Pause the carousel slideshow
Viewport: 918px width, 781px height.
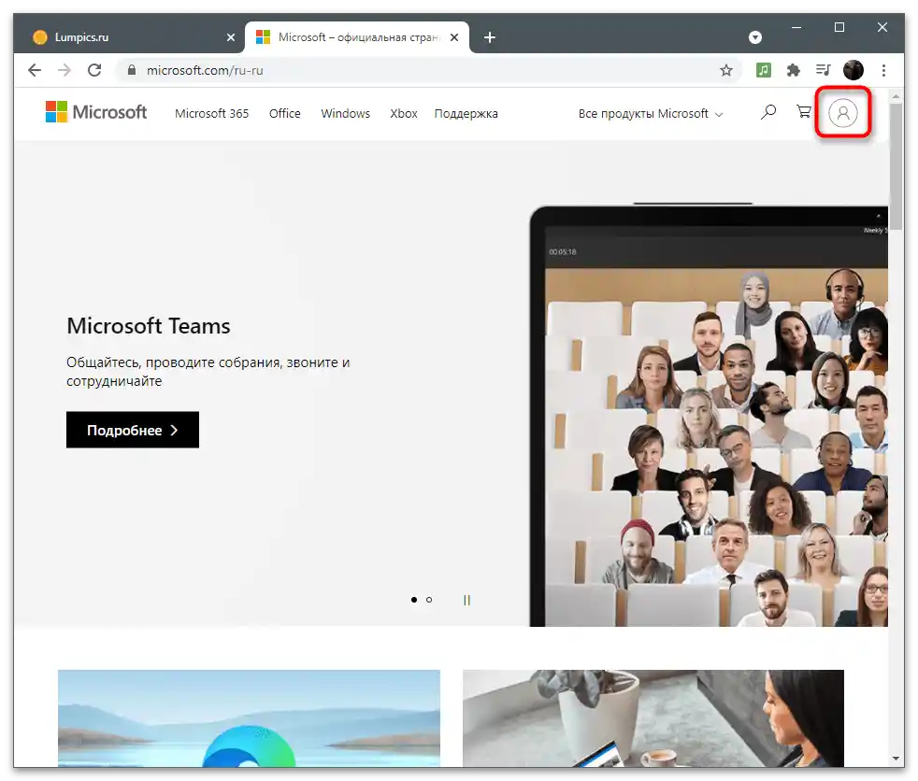(x=466, y=600)
